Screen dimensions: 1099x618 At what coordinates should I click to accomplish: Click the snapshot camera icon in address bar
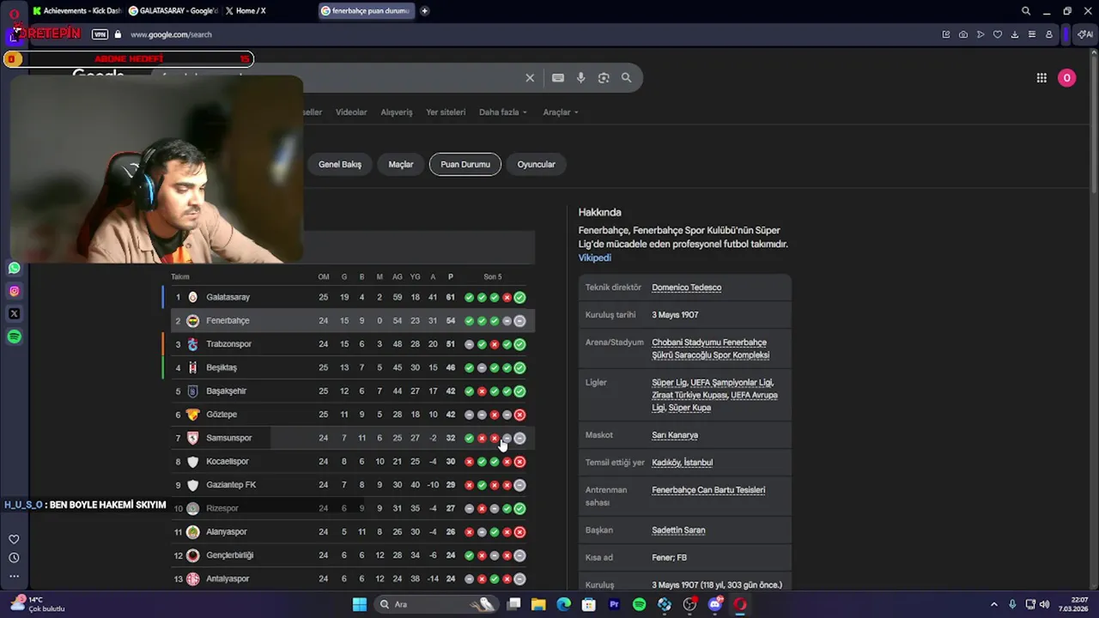(x=963, y=34)
